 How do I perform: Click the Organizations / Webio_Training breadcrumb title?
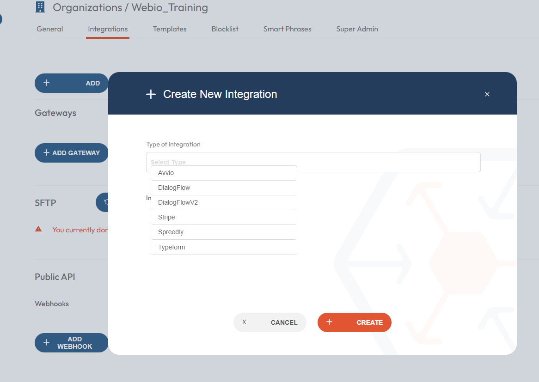(x=130, y=7)
